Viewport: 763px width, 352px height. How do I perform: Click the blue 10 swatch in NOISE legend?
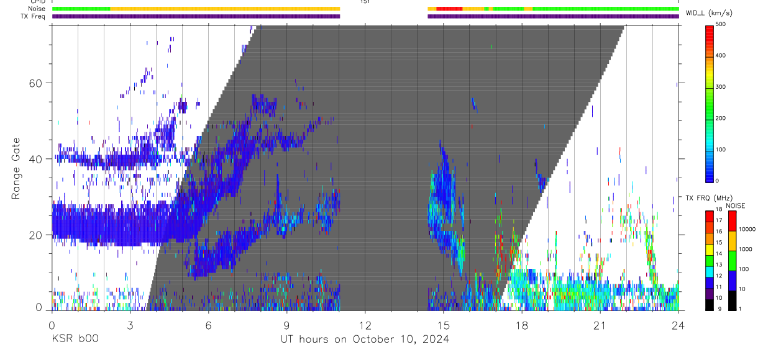[732, 281]
